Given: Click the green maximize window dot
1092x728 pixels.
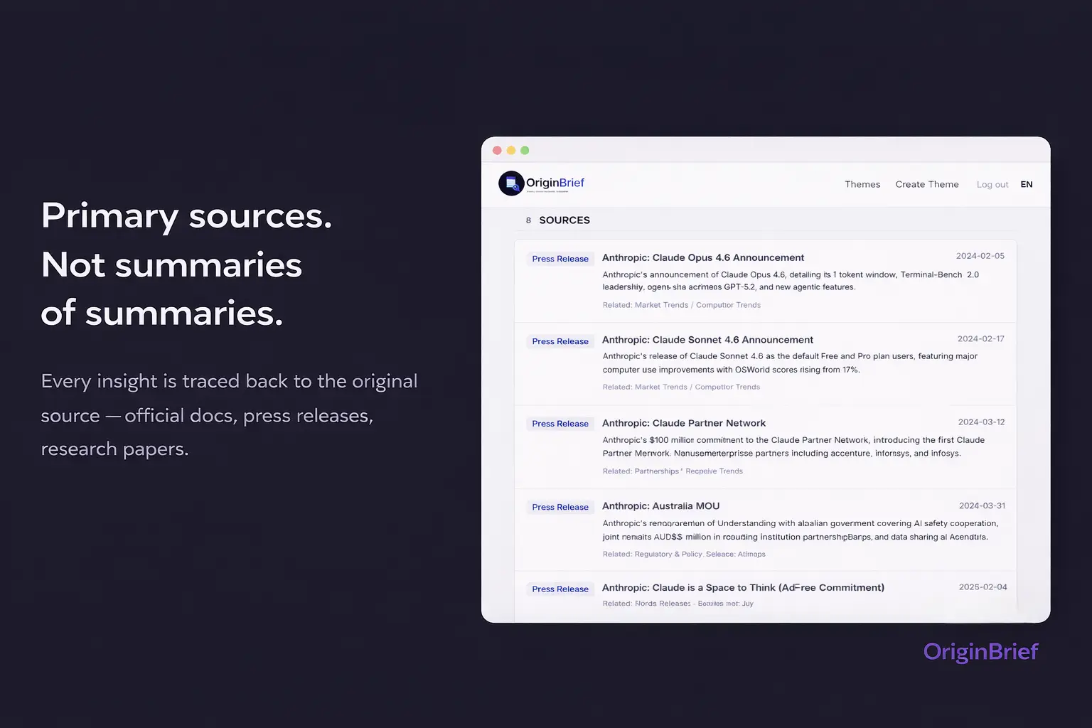Looking at the screenshot, I should click(x=525, y=150).
